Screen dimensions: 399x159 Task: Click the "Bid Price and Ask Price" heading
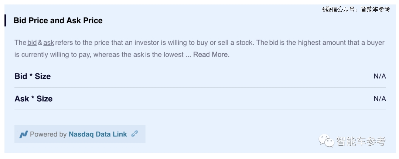coord(58,20)
